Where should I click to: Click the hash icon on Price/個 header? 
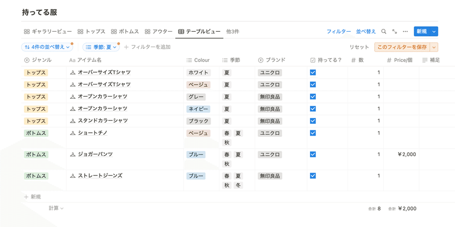pyautogui.click(x=390, y=60)
